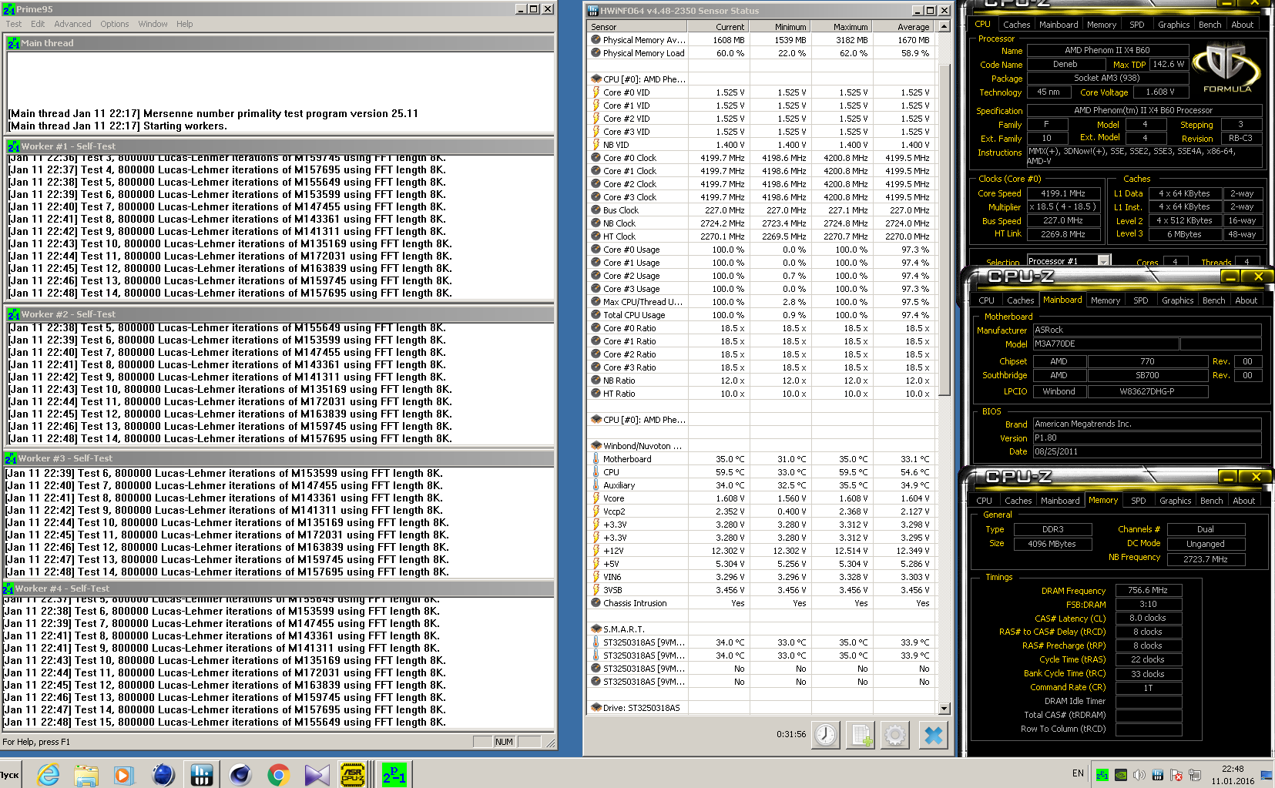Launch Google Chrome from the taskbar
This screenshot has height=788, width=1275.
[278, 774]
